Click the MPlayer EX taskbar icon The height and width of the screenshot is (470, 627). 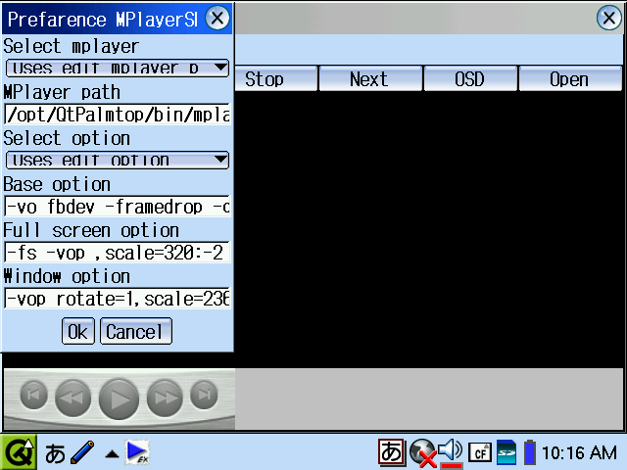[137, 452]
